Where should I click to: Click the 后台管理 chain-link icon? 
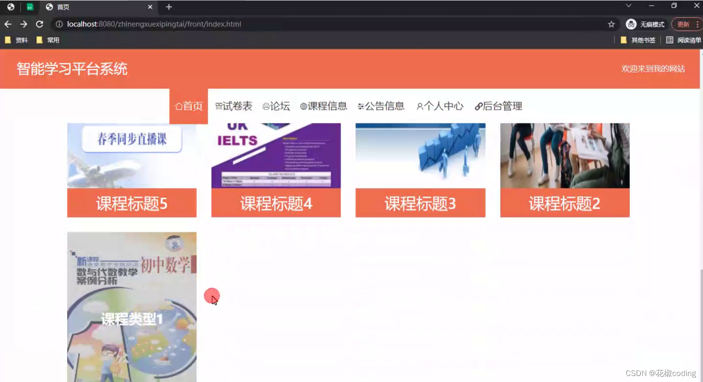[x=479, y=106]
